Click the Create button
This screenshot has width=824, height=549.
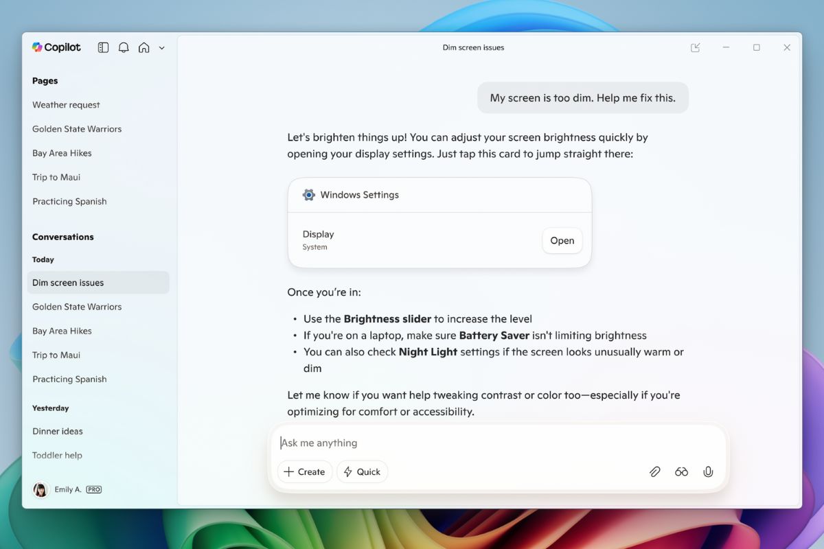coord(305,471)
